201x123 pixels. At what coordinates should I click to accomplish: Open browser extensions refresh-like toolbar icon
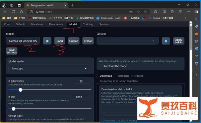point(155,12)
